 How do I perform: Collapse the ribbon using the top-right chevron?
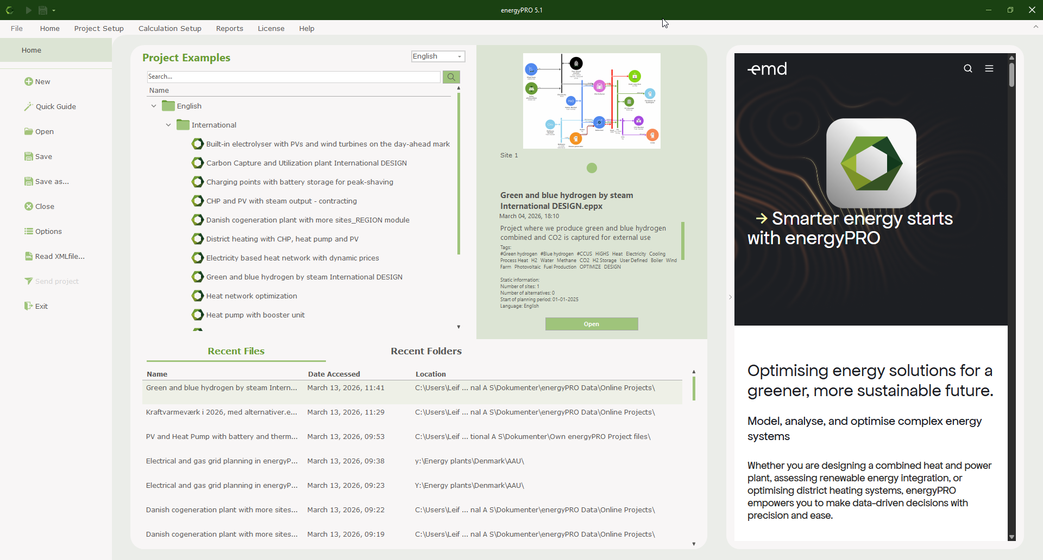[x=1035, y=27]
